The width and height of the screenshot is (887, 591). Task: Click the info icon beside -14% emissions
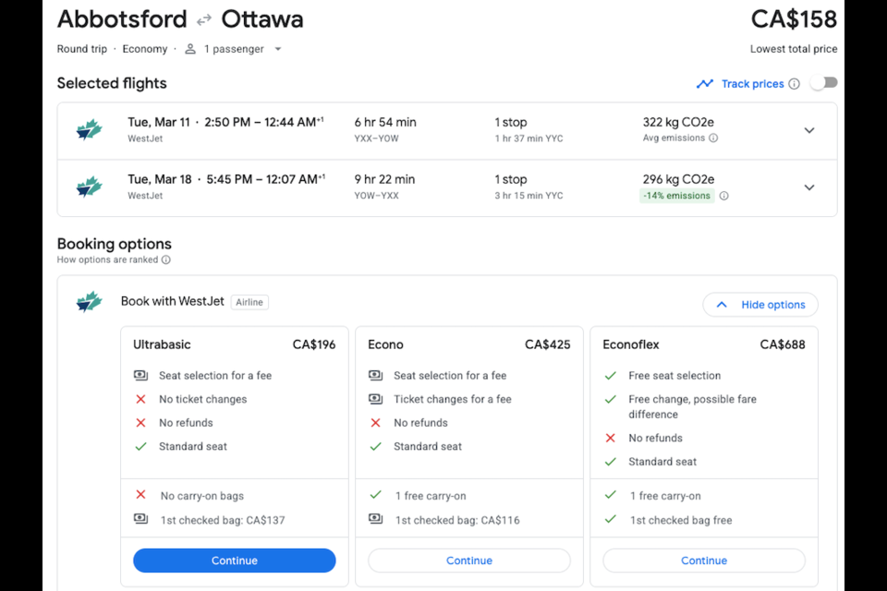pyautogui.click(x=724, y=196)
